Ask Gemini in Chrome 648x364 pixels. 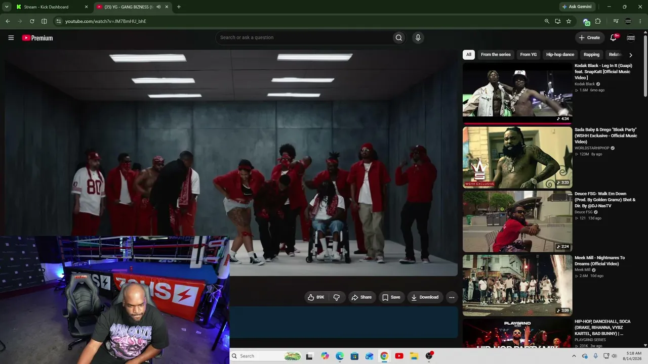[576, 7]
